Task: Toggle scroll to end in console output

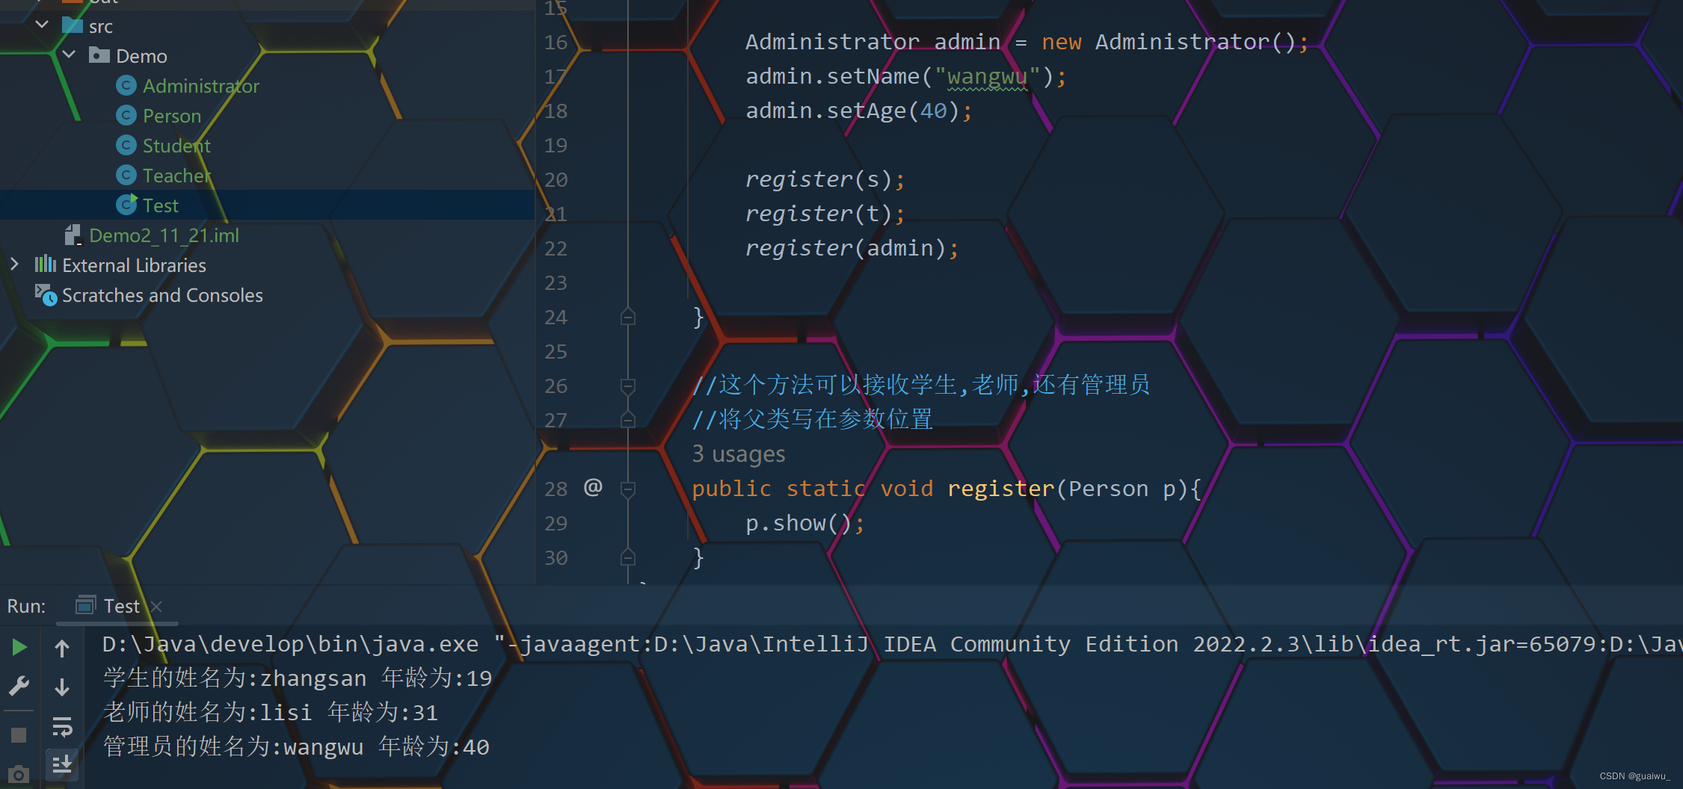Action: point(63,764)
